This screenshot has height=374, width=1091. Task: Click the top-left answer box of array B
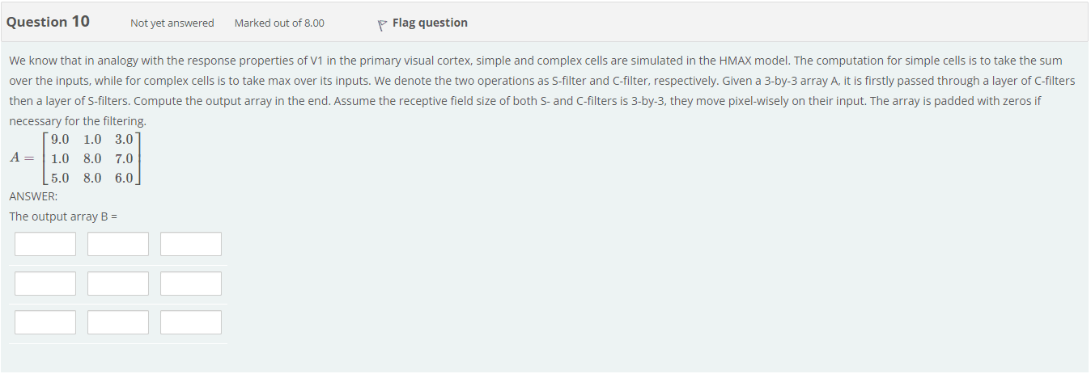[45, 244]
